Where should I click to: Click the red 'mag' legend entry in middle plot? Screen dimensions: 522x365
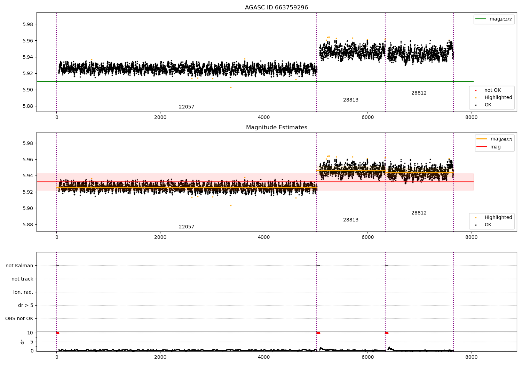coord(489,147)
